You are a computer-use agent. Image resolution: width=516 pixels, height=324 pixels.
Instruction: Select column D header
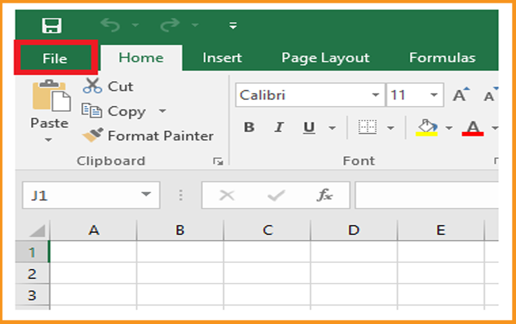(x=354, y=230)
